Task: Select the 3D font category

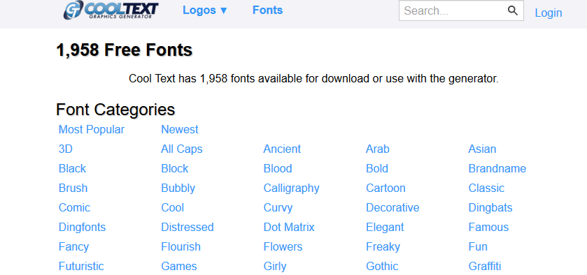Action: click(66, 149)
